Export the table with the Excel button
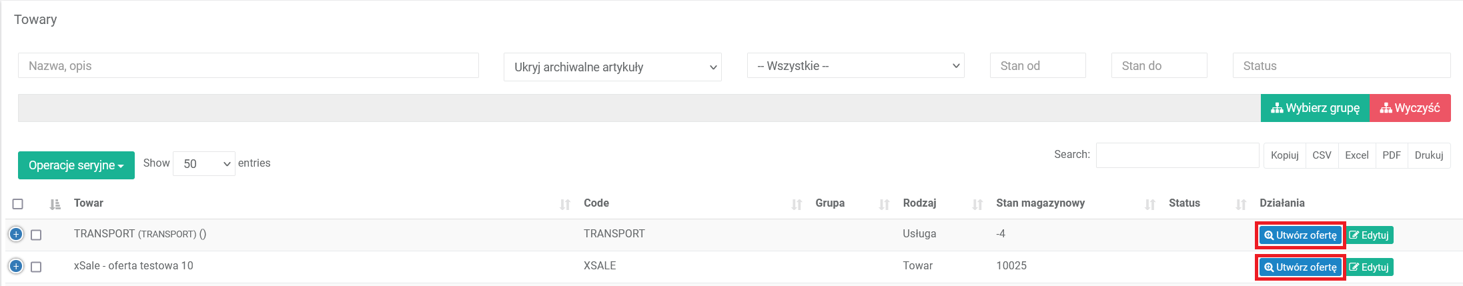This screenshot has width=1463, height=286. tap(1356, 155)
